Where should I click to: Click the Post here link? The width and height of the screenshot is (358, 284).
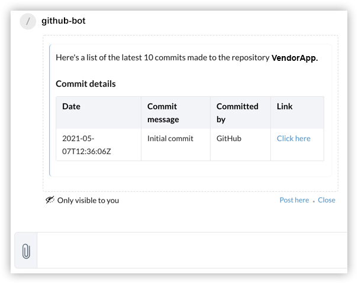tap(294, 200)
